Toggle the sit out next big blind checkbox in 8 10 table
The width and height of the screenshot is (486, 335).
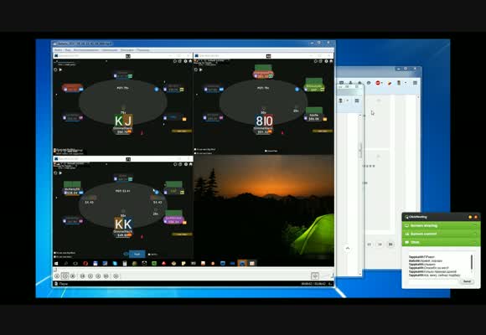click(195, 149)
